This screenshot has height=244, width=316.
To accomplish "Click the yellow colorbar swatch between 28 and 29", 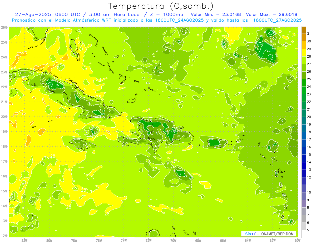I will [x=304, y=52].
